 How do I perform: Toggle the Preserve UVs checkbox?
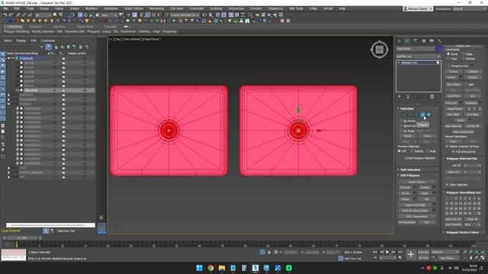448,66
